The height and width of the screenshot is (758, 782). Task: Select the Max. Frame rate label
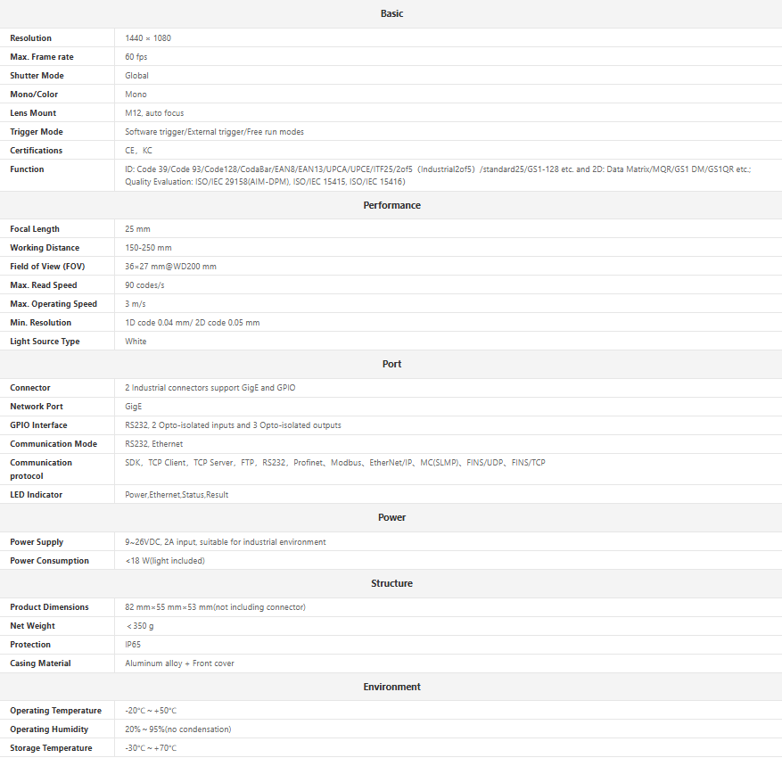point(42,57)
